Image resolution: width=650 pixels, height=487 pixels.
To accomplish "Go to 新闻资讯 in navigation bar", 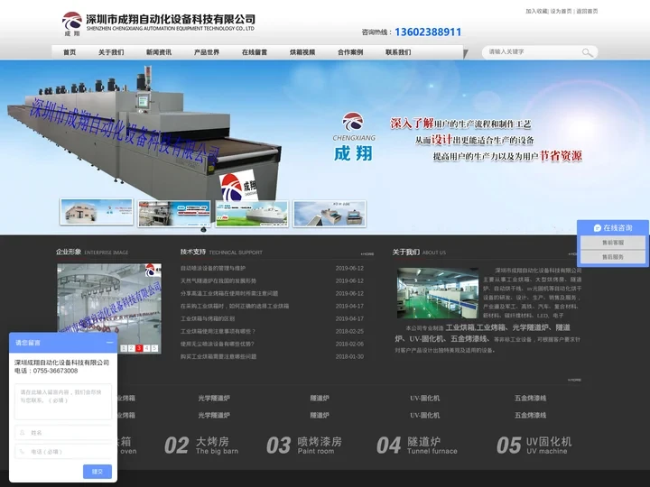I will coord(159,52).
